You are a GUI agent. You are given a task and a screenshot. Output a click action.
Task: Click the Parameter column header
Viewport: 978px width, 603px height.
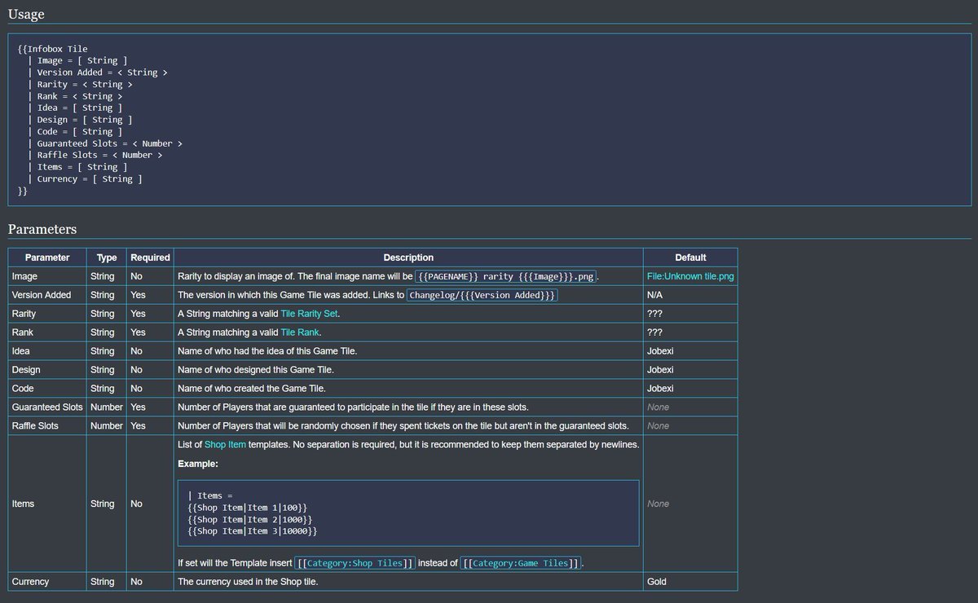click(47, 257)
